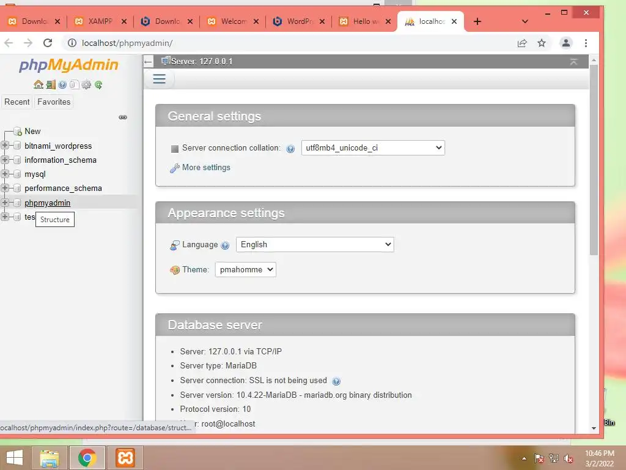Click the muted speaker tray icon

coord(568,458)
